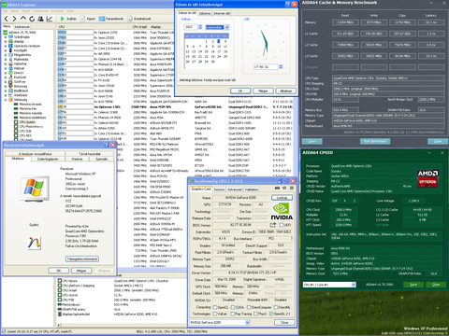Expand the Operációs rendszer tree node
Viewport: 449px width, 336px height.
(6, 46)
